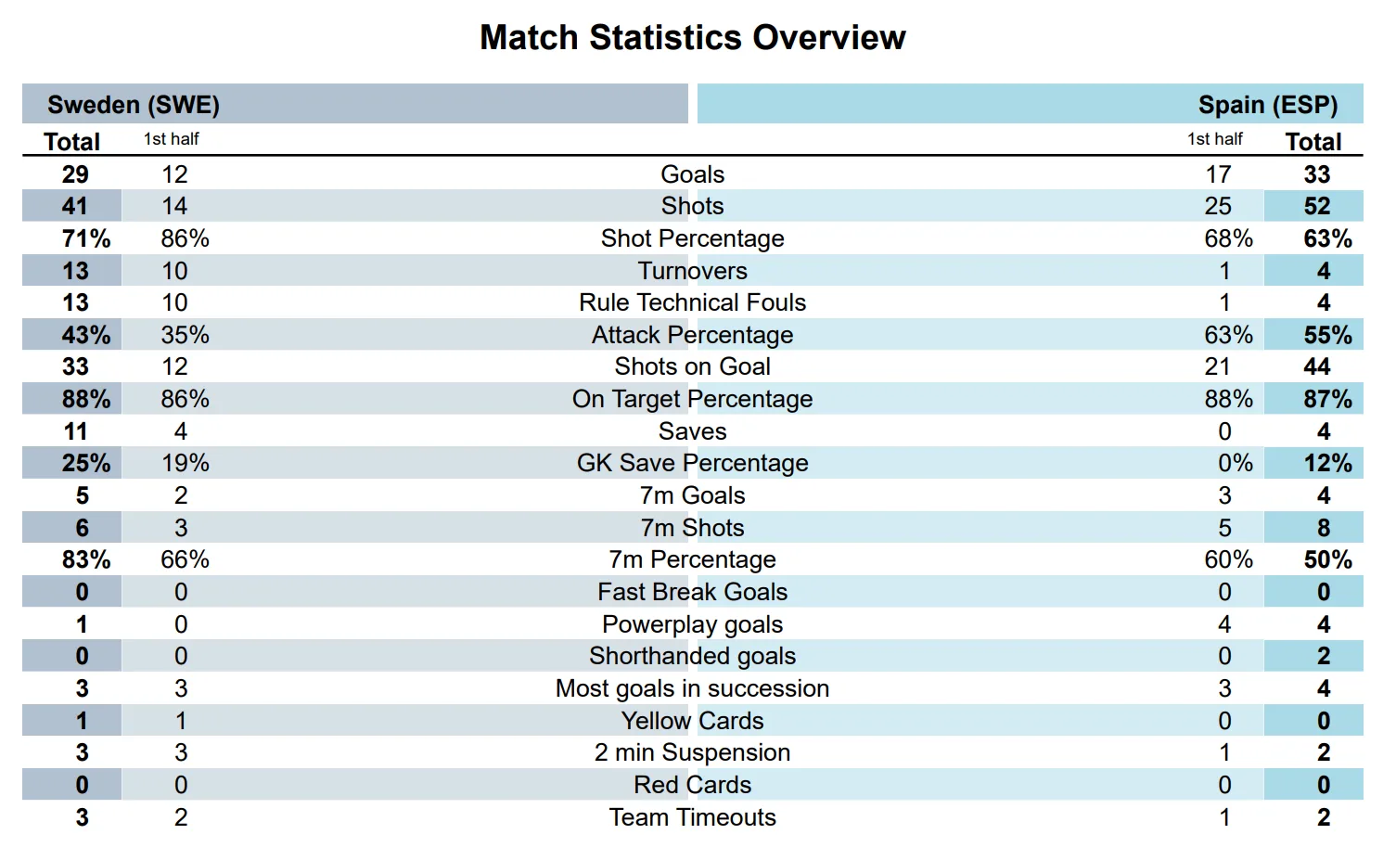The image size is (1396, 860).
Task: Select the On Target Percentage label
Action: point(692,399)
